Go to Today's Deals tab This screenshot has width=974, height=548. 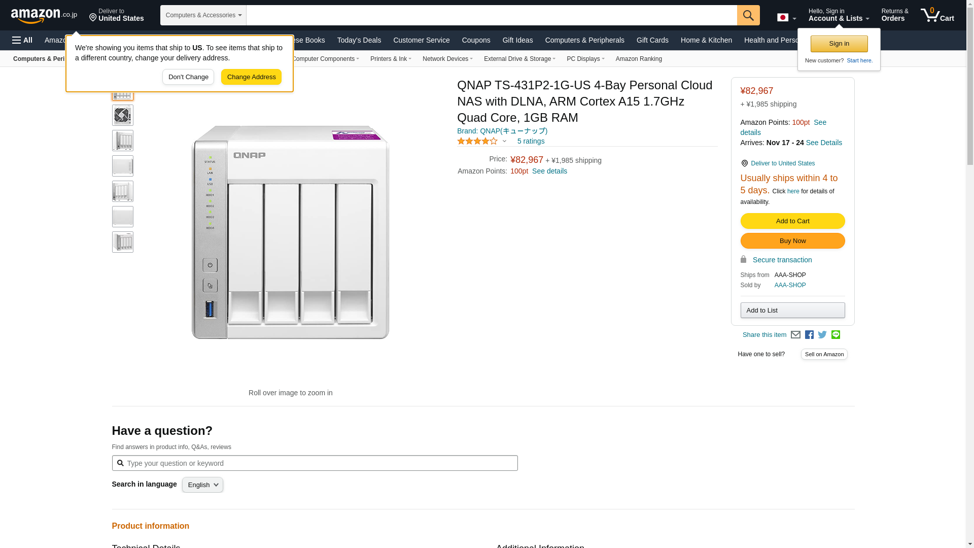coord(359,40)
